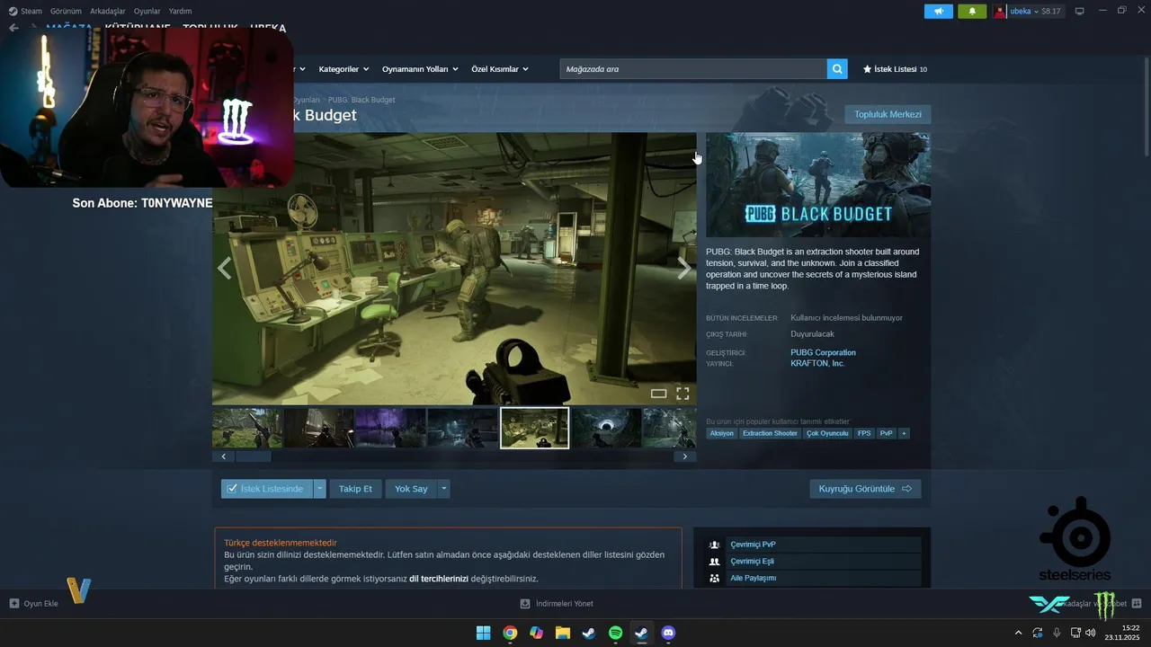Go to previous screenshot in media viewer
Screen dimensions: 1151x647
(x=224, y=268)
